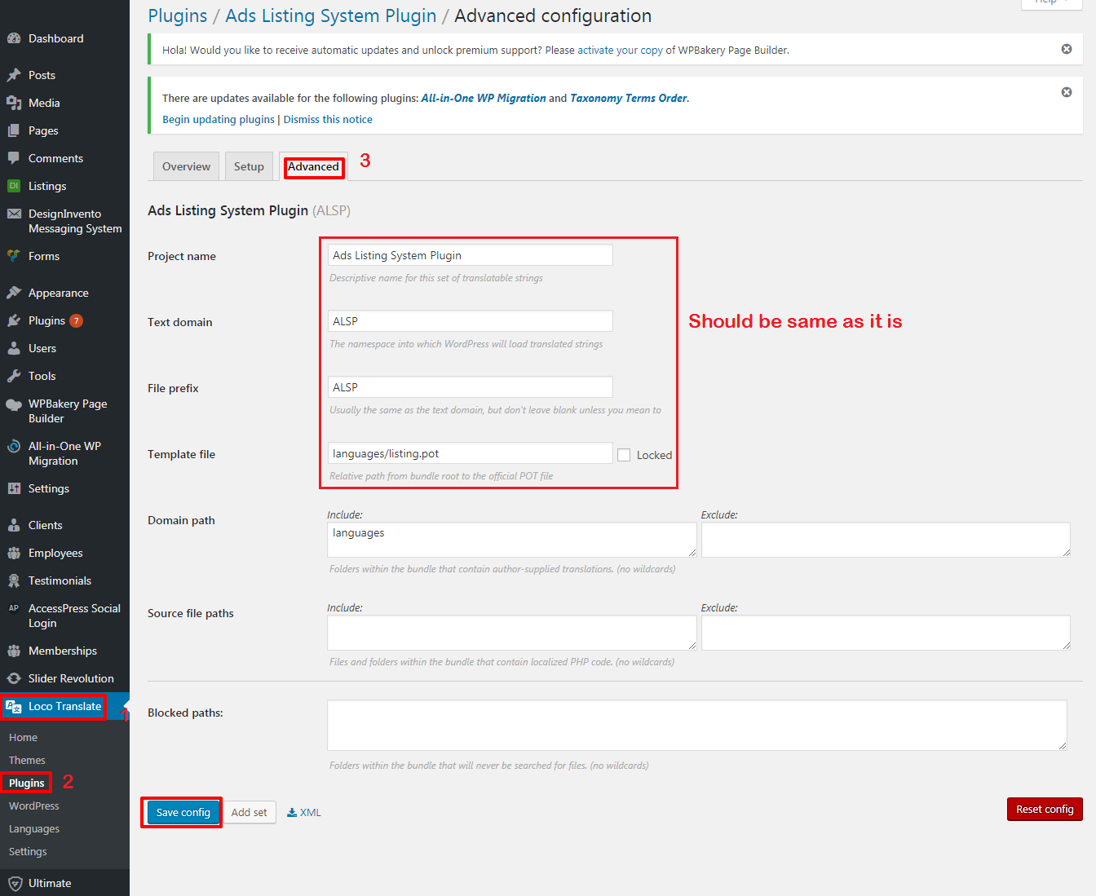Click into the Text domain field

(x=470, y=321)
